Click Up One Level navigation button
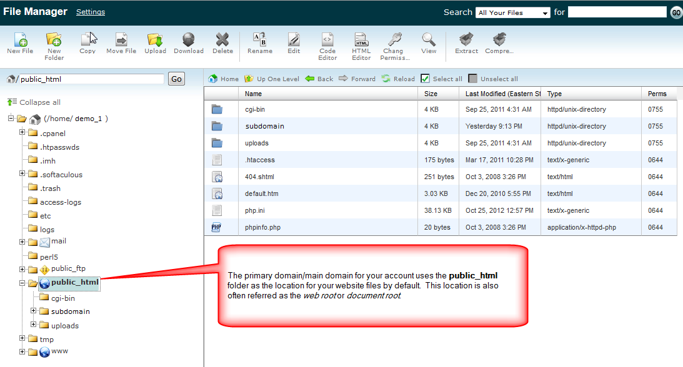 click(x=272, y=79)
